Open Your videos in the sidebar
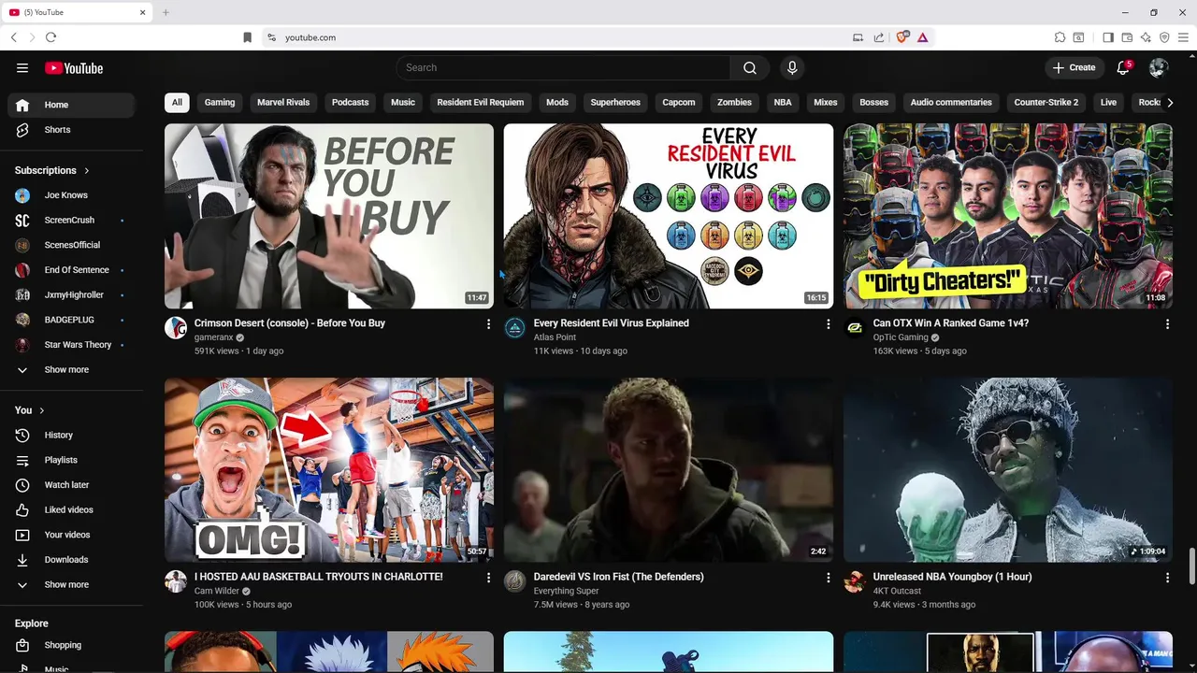1197x673 pixels. [x=71, y=535]
